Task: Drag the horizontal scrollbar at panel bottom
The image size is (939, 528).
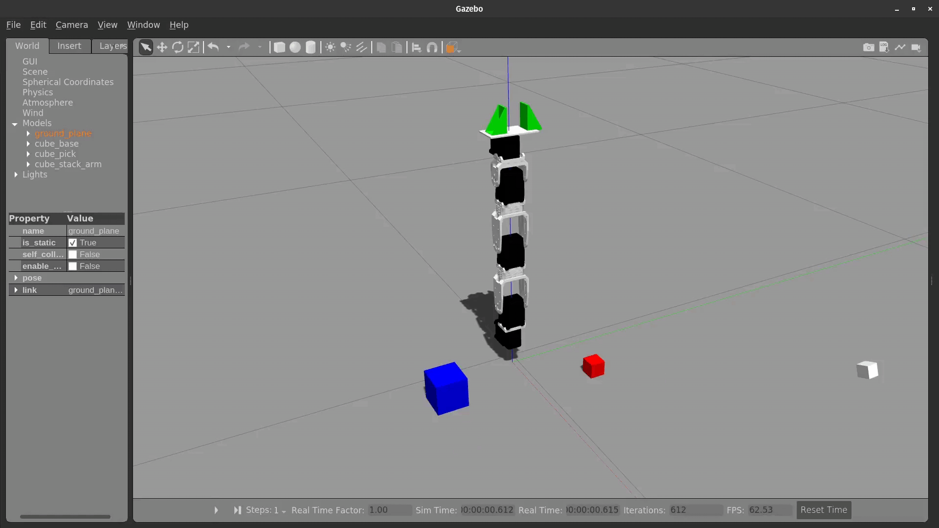Action: point(65,516)
